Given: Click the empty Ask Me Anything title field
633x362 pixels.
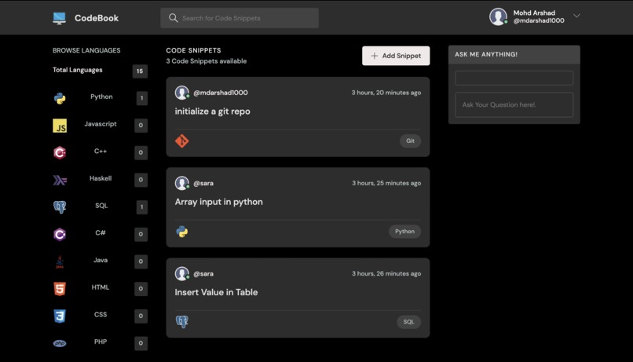Looking at the screenshot, I should (x=514, y=78).
